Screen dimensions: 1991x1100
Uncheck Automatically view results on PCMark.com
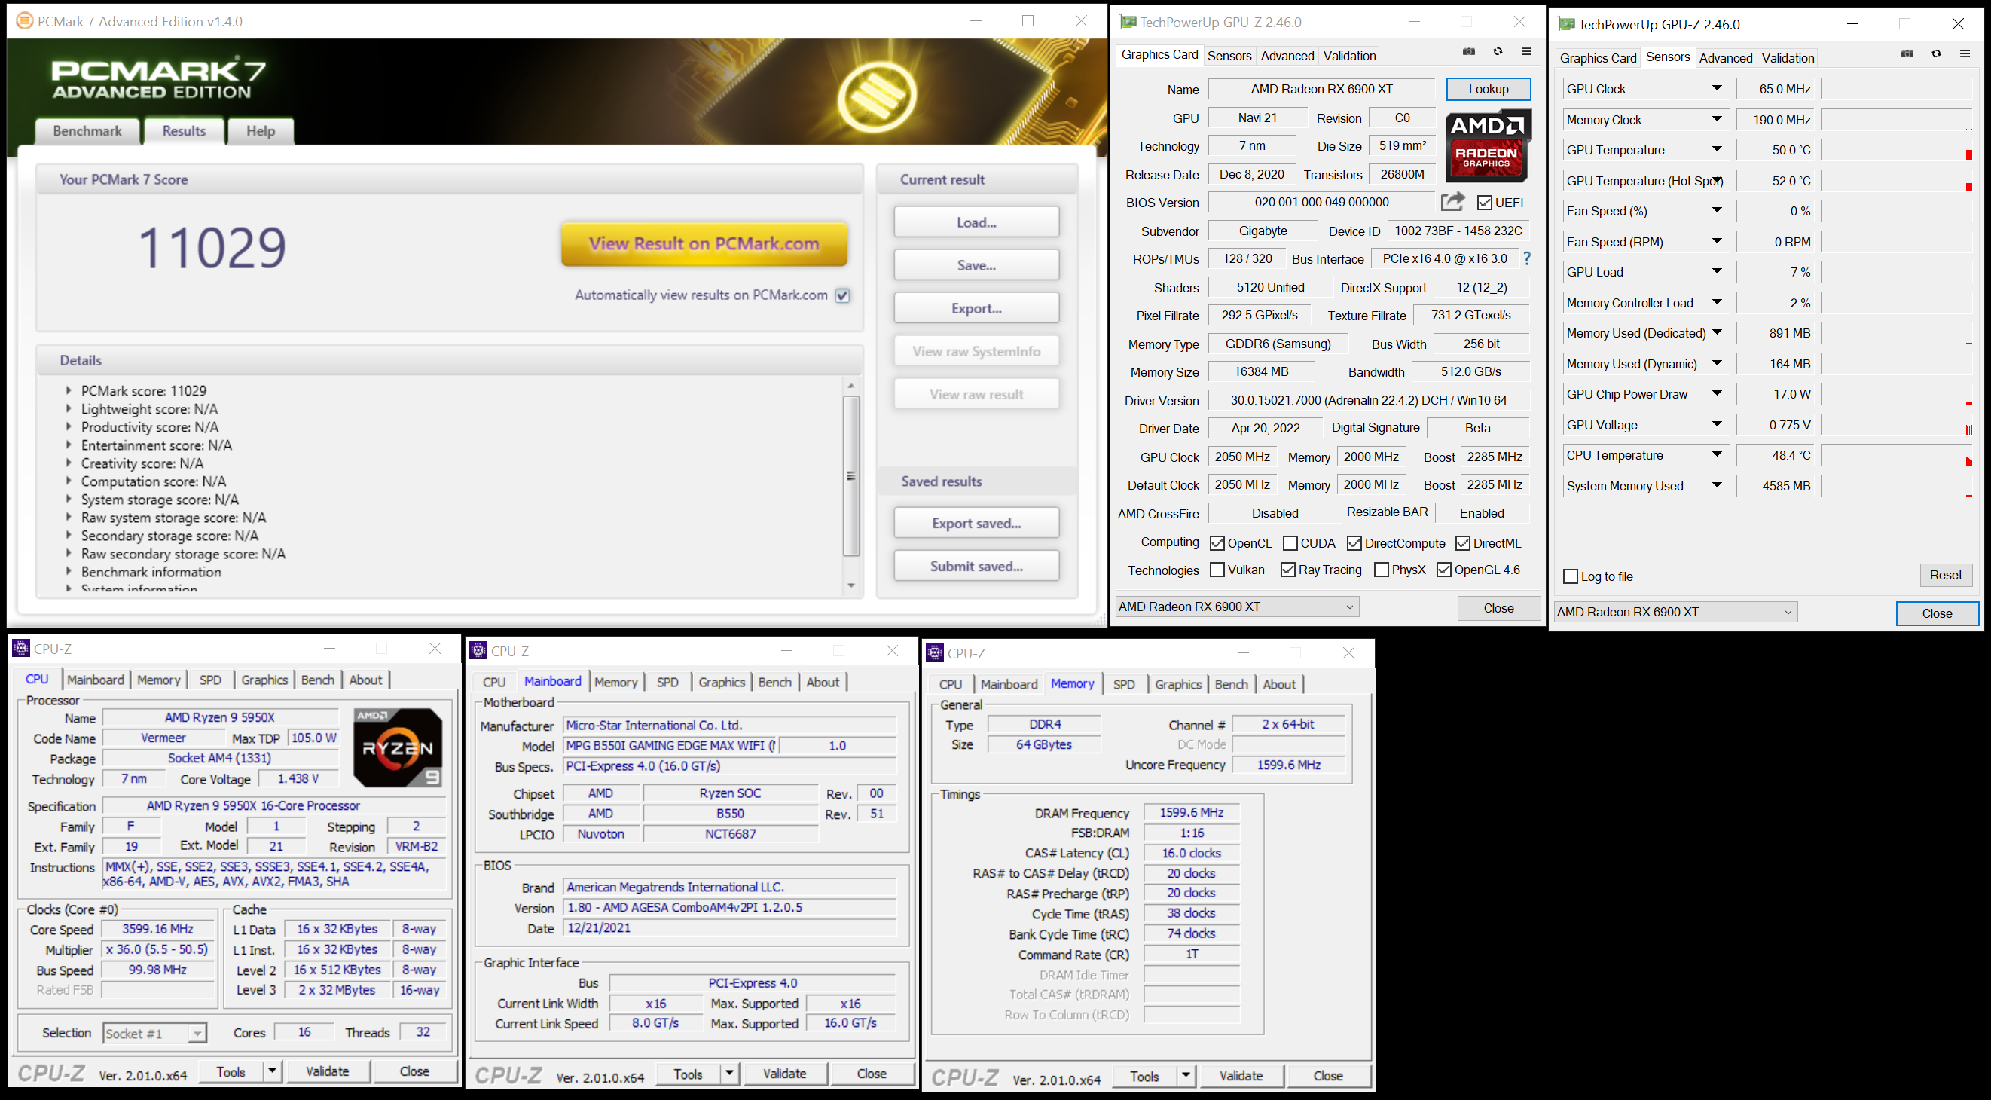point(842,295)
